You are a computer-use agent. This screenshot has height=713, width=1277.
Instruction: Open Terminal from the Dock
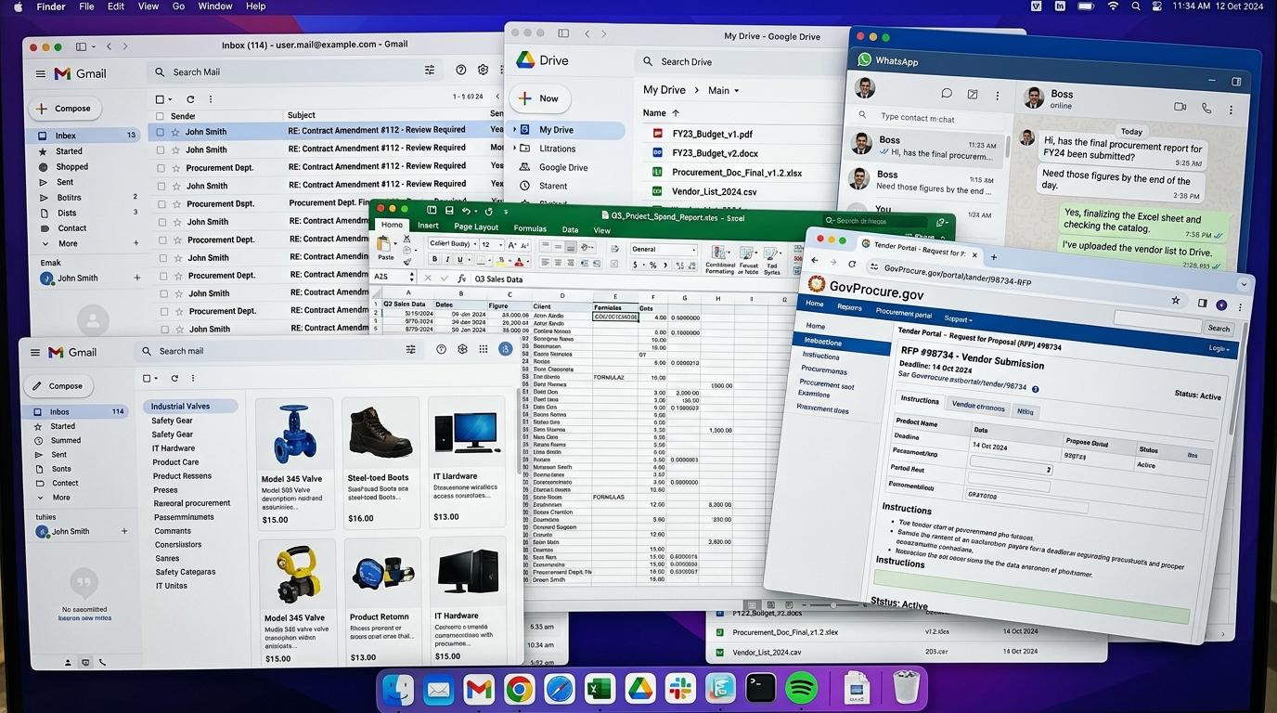(761, 689)
